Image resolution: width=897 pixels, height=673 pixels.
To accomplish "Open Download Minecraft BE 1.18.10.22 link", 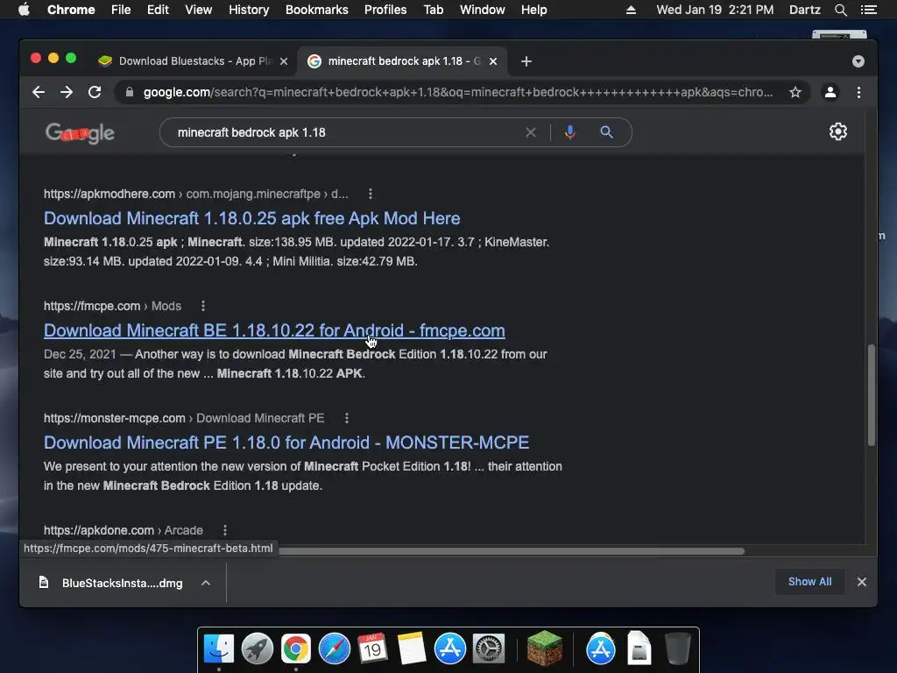I will [x=274, y=330].
